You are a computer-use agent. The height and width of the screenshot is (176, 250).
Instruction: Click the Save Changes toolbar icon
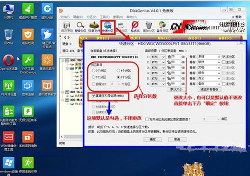tap(67, 27)
